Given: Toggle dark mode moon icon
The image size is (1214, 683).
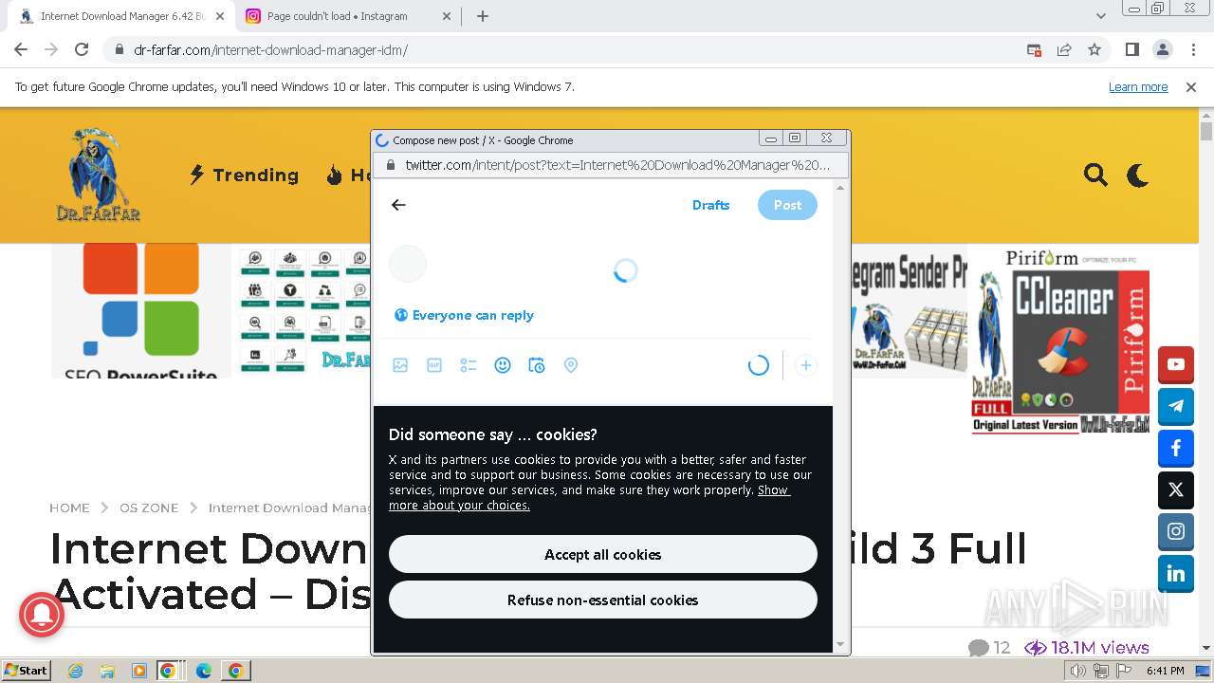Looking at the screenshot, I should click(x=1137, y=175).
